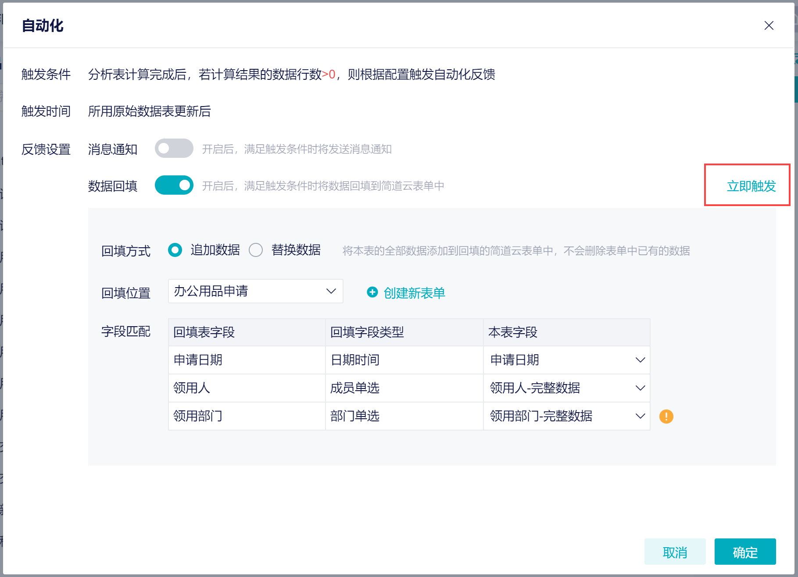Click the 取消 button
Screen dimensions: 798x577
click(x=675, y=552)
